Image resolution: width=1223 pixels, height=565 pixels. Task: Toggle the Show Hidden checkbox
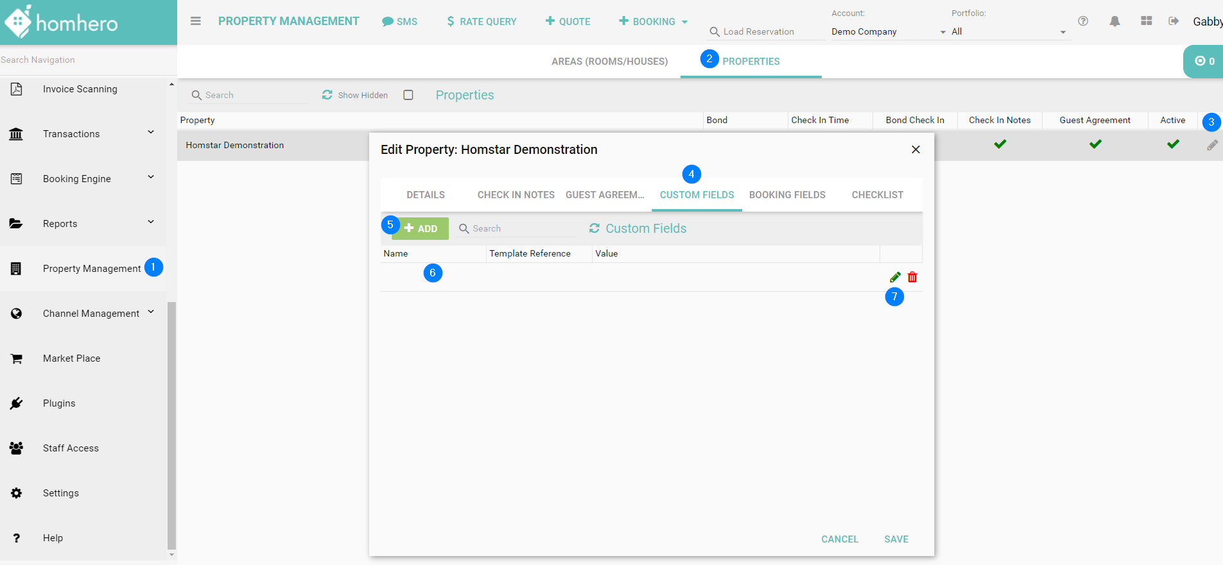(408, 95)
